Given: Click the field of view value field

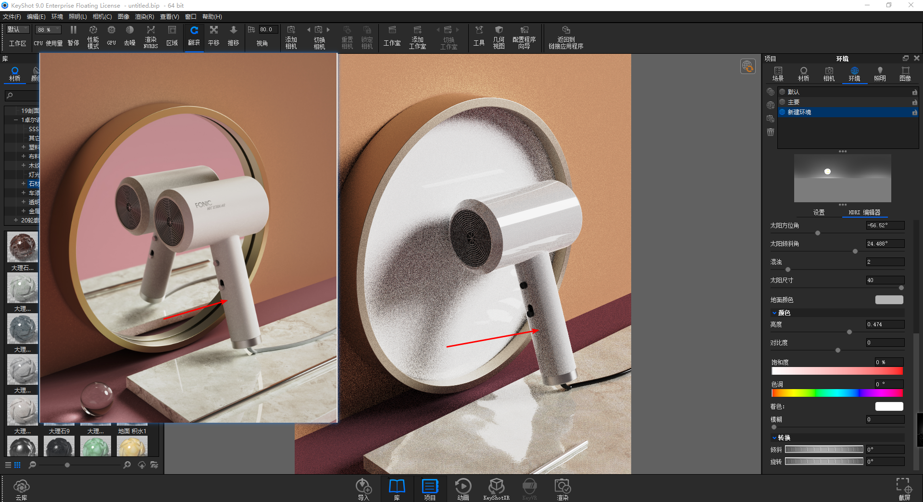Looking at the screenshot, I should [x=268, y=29].
